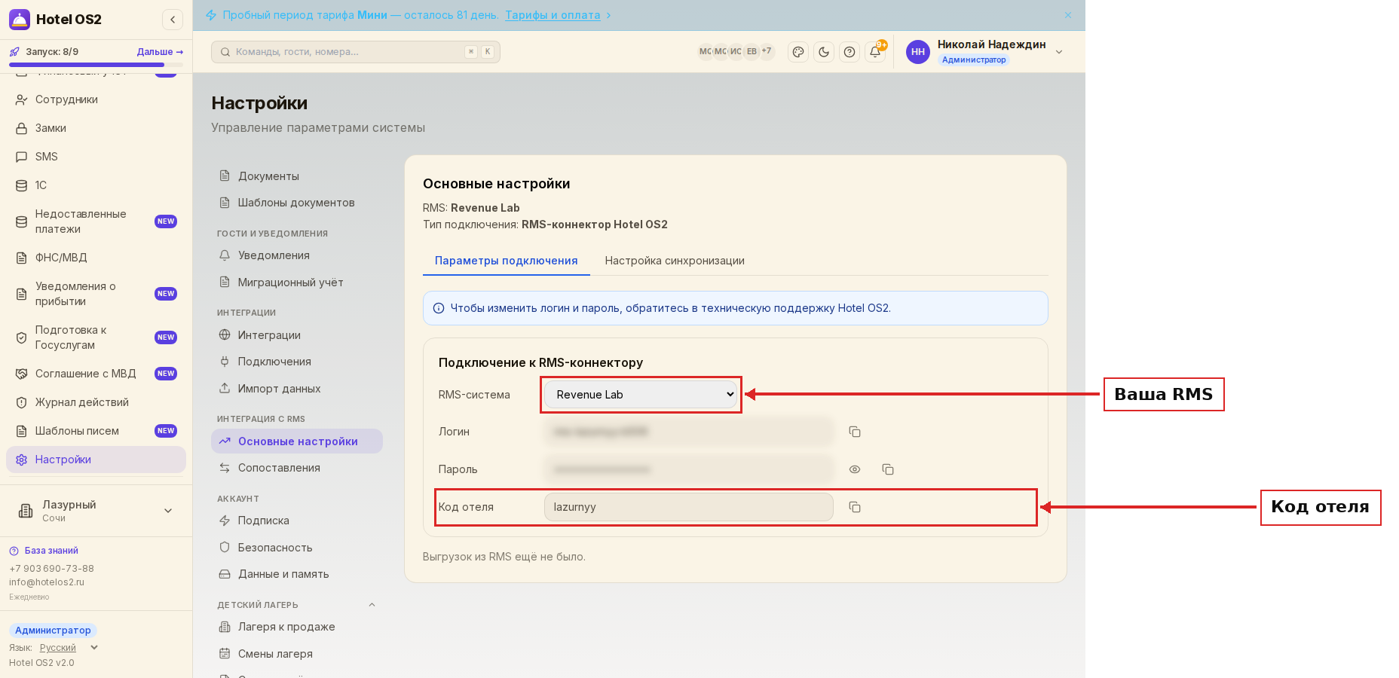Copy the Логин field value
The height and width of the screenshot is (678, 1399).
pos(855,432)
